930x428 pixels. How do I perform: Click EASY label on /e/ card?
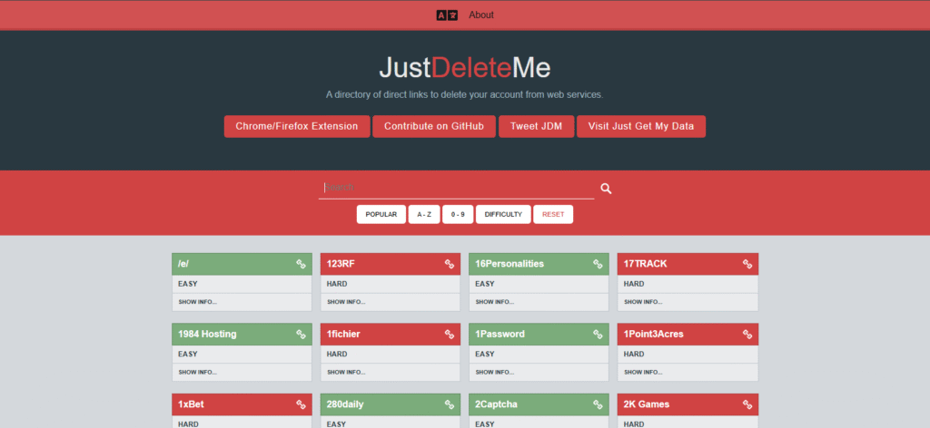click(188, 284)
